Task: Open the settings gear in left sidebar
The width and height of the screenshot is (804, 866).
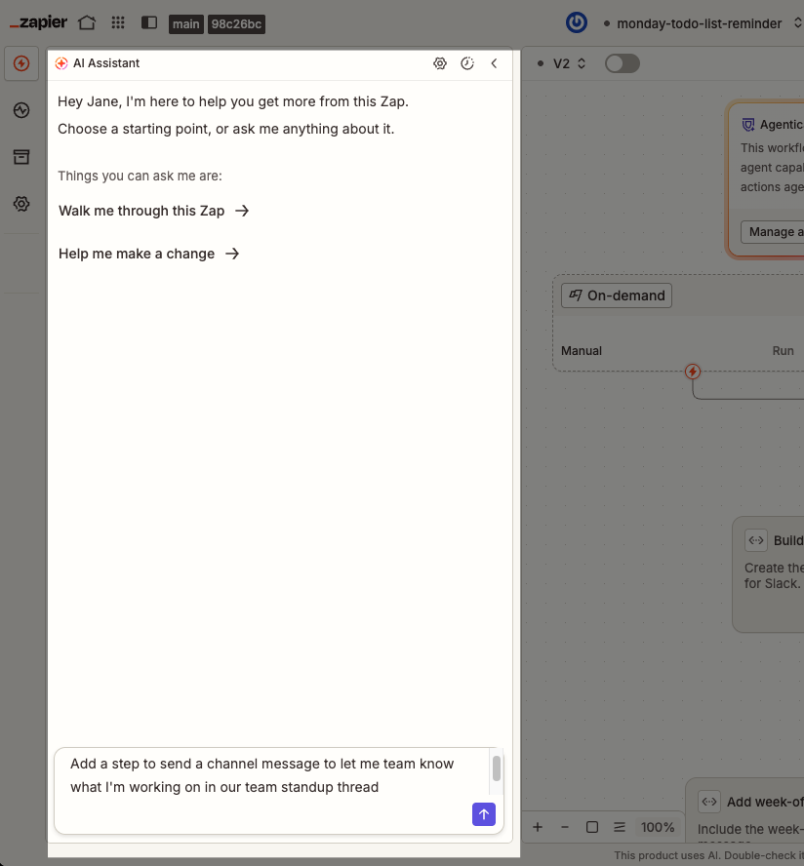Action: click(x=21, y=204)
